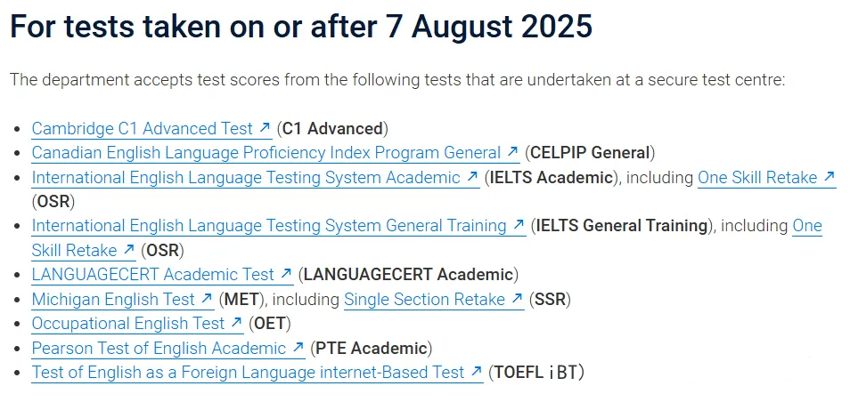Click external-link arrow after IELTS Academic One Skill Retake
The height and width of the screenshot is (402, 850).
point(829,177)
